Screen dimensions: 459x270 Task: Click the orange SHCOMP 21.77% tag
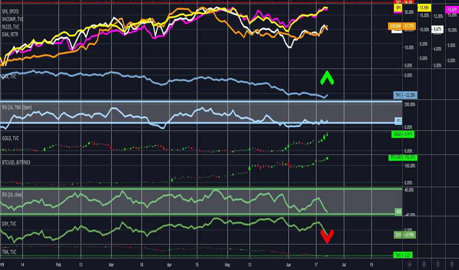(x=402, y=27)
